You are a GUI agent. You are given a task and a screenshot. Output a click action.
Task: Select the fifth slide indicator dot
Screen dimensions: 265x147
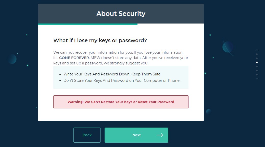pos(257,71)
